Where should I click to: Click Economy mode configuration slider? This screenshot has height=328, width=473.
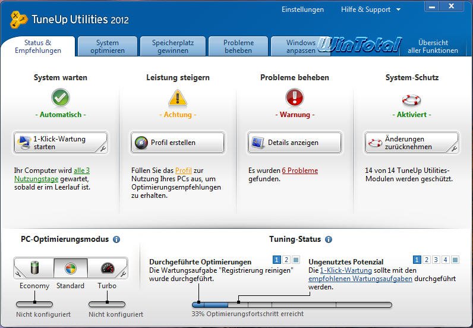[34, 304]
